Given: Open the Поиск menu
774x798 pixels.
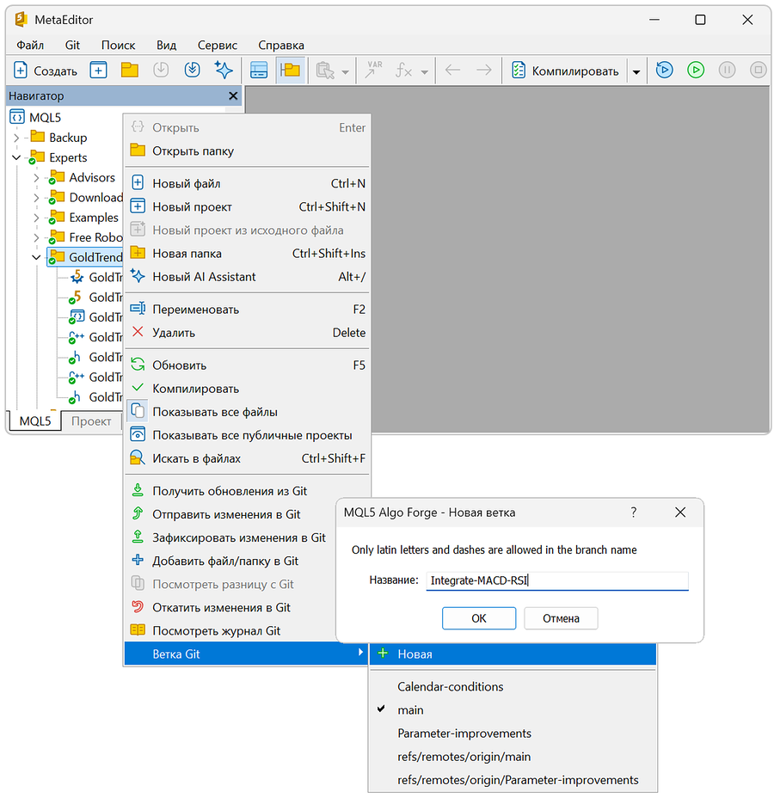Looking at the screenshot, I should pyautogui.click(x=118, y=46).
